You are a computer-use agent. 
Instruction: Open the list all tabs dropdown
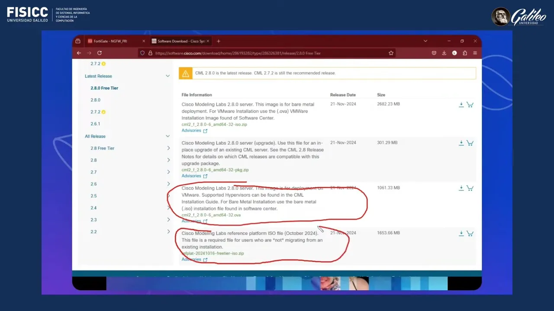coord(425,41)
